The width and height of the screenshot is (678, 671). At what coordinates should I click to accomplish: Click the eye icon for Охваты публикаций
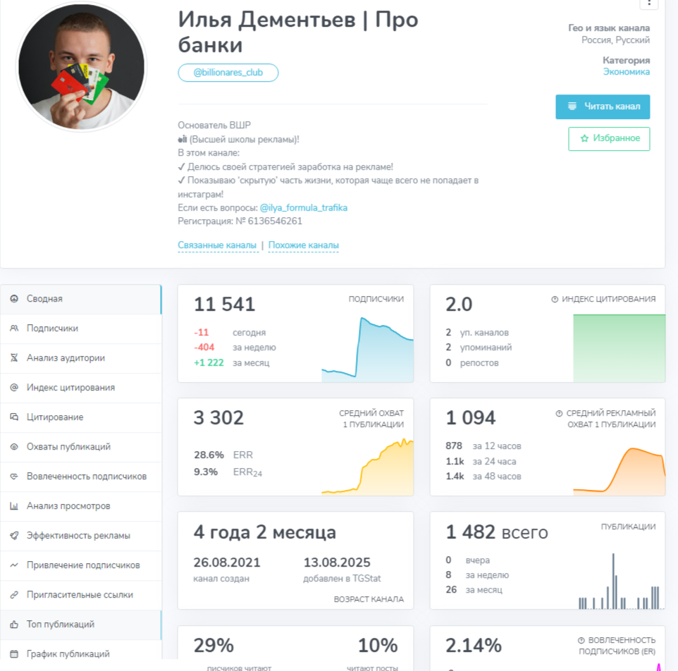pos(14,447)
